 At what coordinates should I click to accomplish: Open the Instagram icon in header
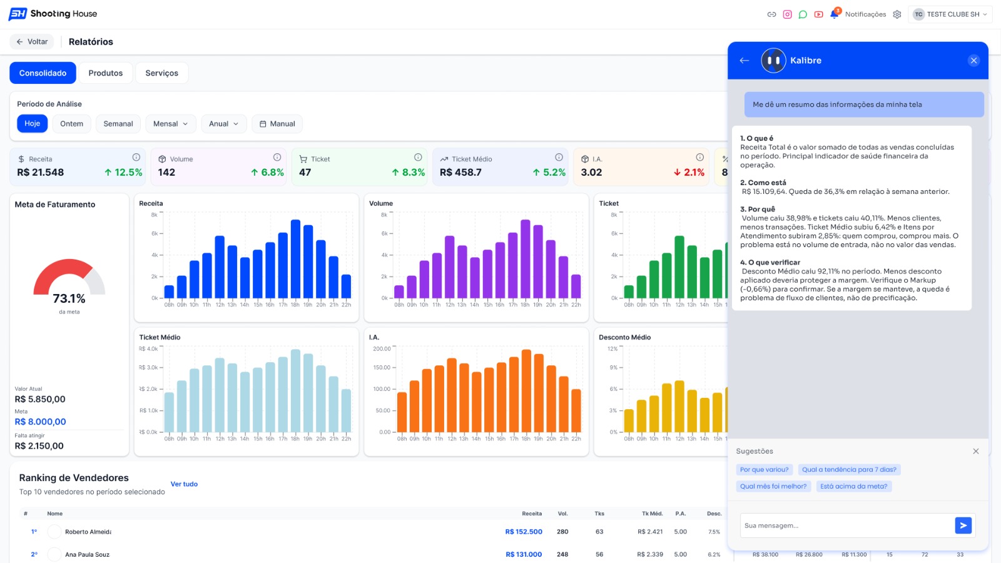787,14
